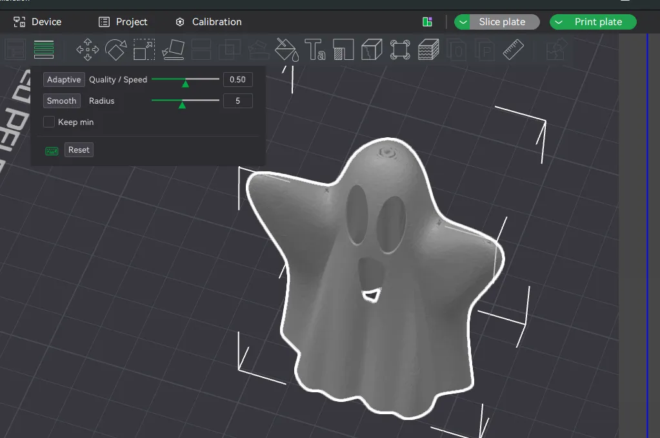This screenshot has height=438, width=660.
Task: Open the Text shape tool
Action: tap(315, 50)
